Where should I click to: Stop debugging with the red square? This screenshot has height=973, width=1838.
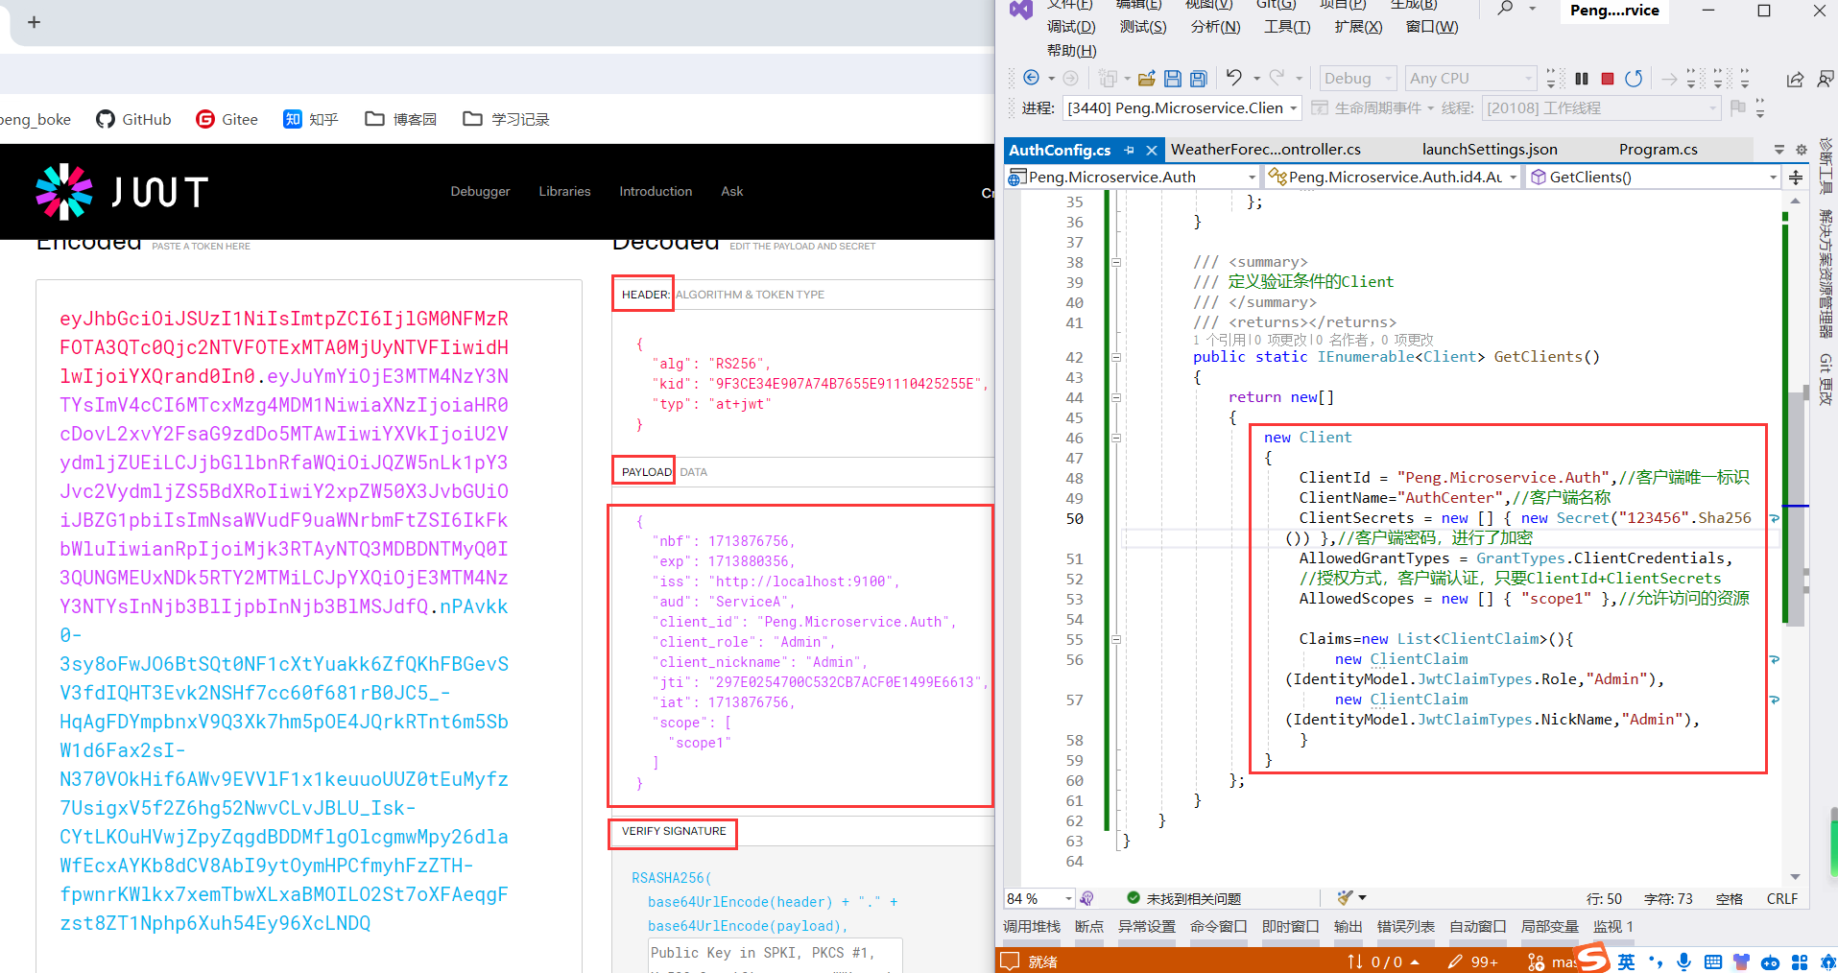click(x=1608, y=79)
